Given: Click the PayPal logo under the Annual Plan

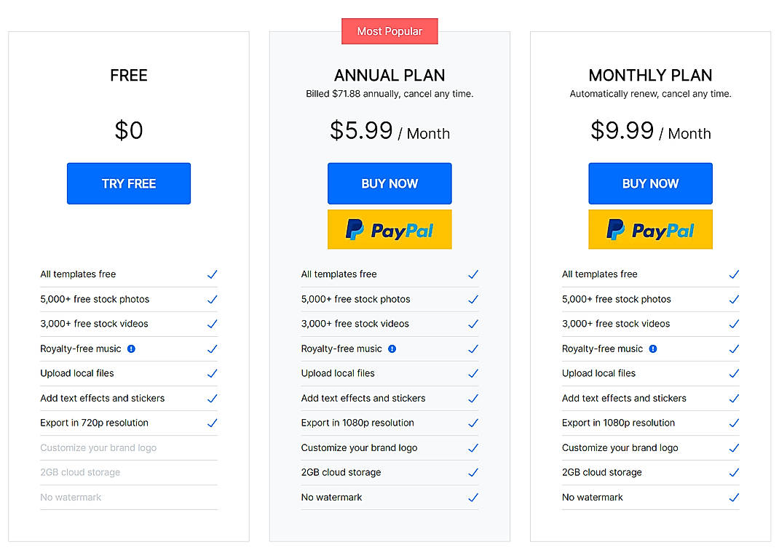Looking at the screenshot, I should [x=389, y=229].
